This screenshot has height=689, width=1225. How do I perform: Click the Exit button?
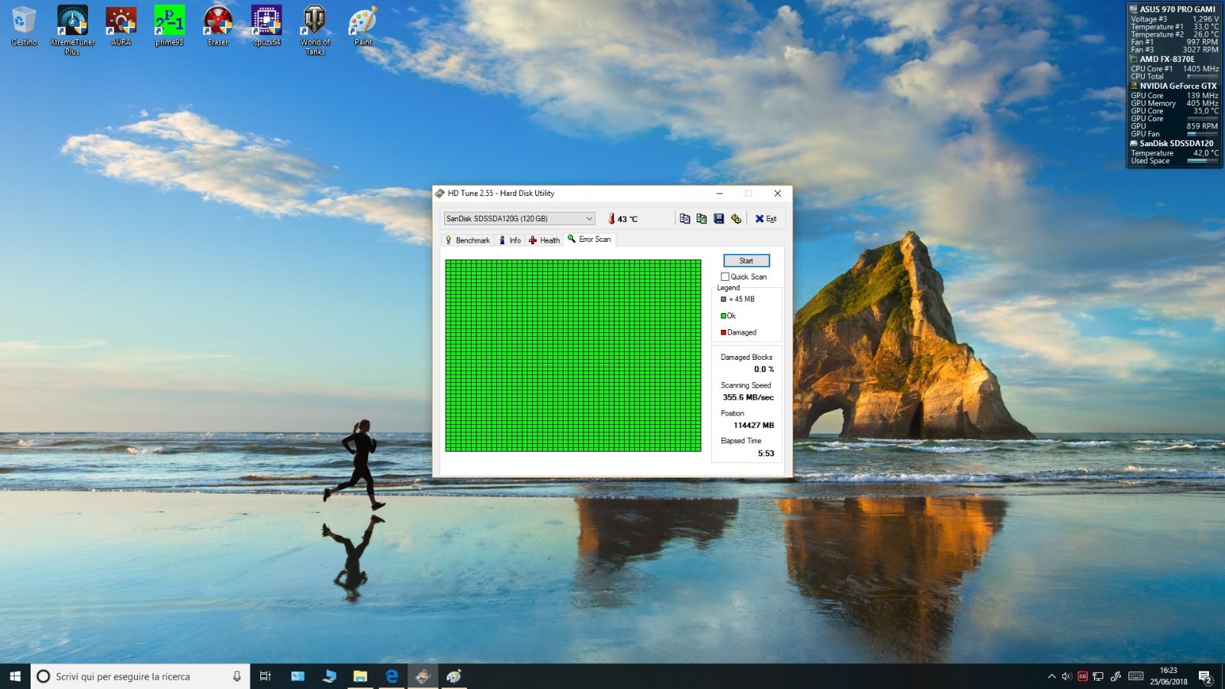point(766,219)
